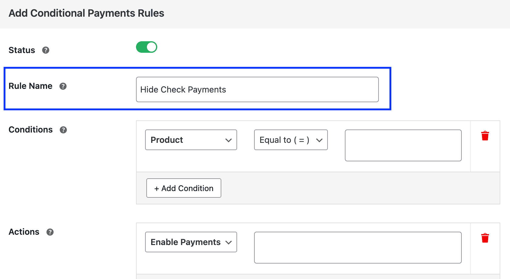This screenshot has height=279, width=510.
Task: Click the Conditions section label
Action: pyautogui.click(x=30, y=130)
